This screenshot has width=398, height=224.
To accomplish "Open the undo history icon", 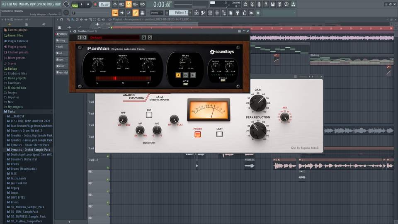I will point(245,4).
